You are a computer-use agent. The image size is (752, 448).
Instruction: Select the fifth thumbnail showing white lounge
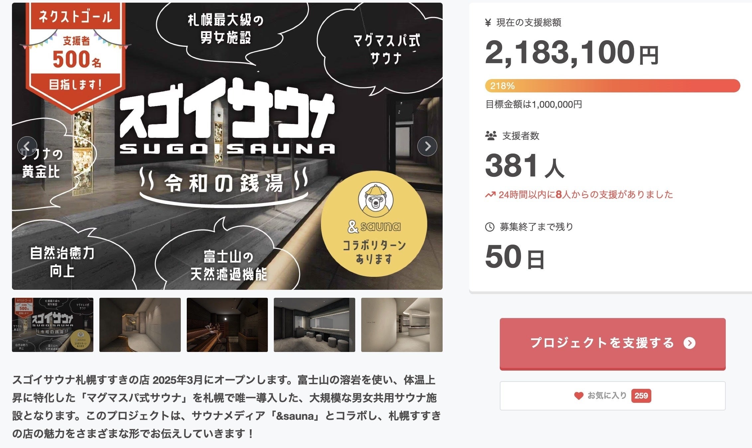tap(402, 325)
